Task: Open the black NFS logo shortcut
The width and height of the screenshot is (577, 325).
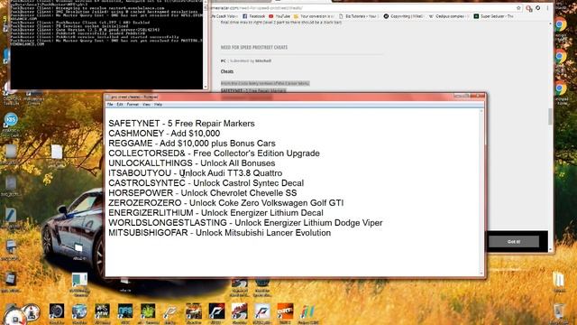Action: (216, 311)
